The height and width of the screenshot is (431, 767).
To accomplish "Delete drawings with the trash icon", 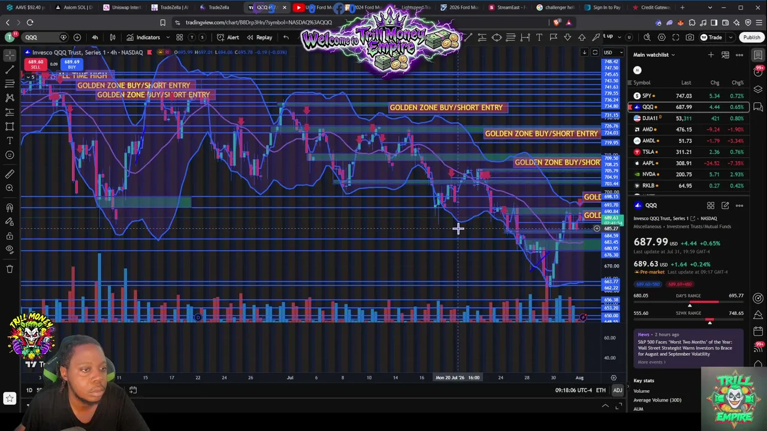I will pos(10,269).
